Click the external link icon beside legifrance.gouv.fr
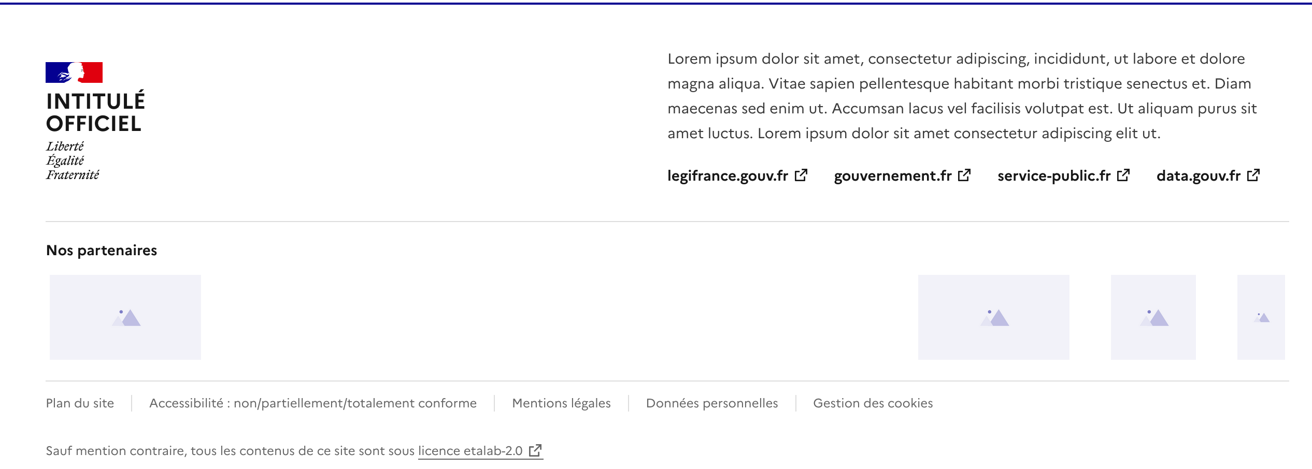The image size is (1312, 469). (801, 175)
